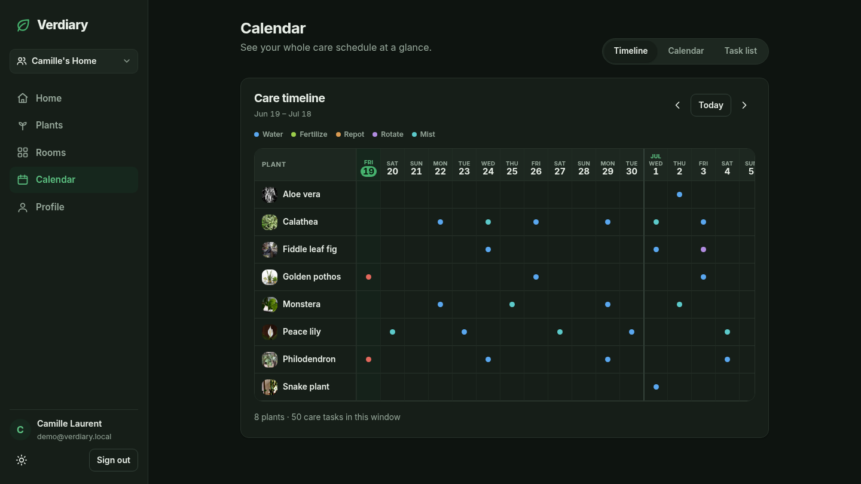Viewport: 861px width, 484px height.
Task: Click the Snake plant thumbnail
Action: coord(270,387)
